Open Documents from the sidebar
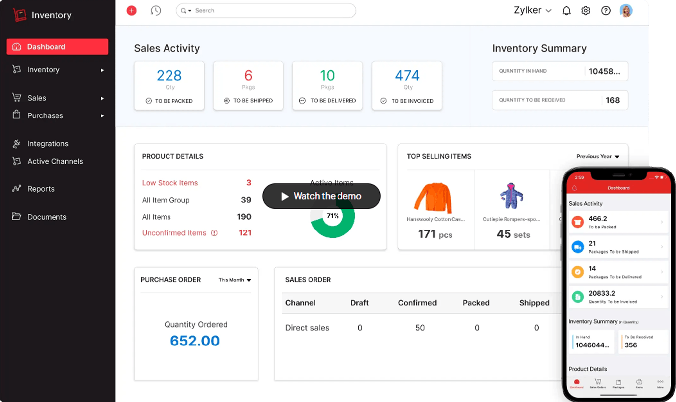676x402 pixels. 47,217
